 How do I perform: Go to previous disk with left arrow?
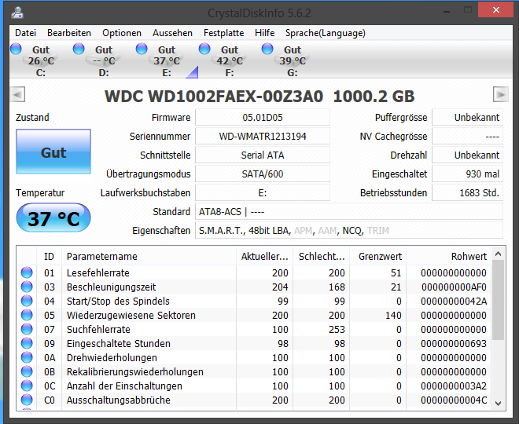pos(17,95)
